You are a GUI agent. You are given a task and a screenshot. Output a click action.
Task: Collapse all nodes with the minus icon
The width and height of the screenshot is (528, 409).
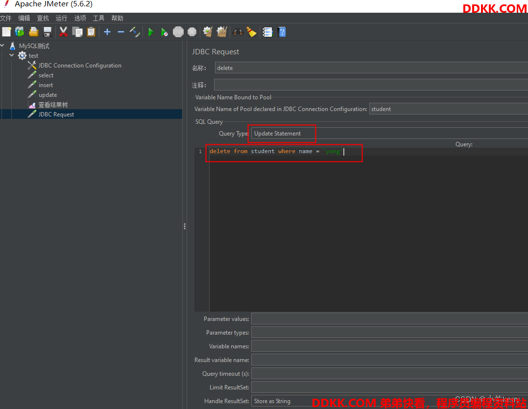coord(121,32)
